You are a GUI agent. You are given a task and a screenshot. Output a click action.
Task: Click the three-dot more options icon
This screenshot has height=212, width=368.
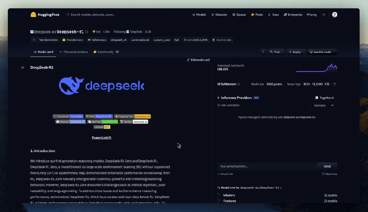point(263,52)
